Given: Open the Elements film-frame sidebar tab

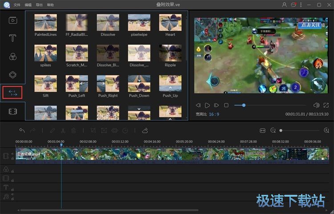Looking at the screenshot, I should click(x=12, y=111).
